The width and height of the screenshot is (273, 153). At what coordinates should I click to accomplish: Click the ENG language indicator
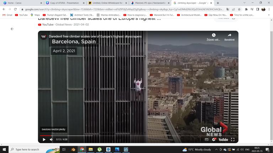pos(247,149)
